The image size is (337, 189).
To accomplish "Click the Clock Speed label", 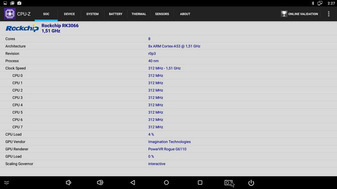I will (x=16, y=68).
